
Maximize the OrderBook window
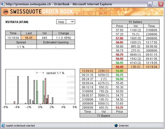click(155, 4)
